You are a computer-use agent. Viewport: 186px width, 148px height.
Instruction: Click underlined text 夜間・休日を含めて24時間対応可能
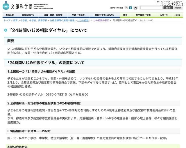coord(48,53)
